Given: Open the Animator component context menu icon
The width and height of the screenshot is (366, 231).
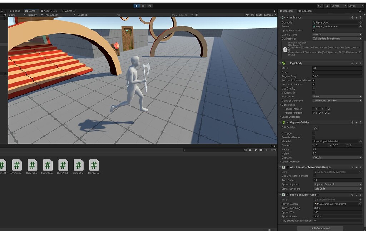Looking at the screenshot, I should [x=361, y=17].
